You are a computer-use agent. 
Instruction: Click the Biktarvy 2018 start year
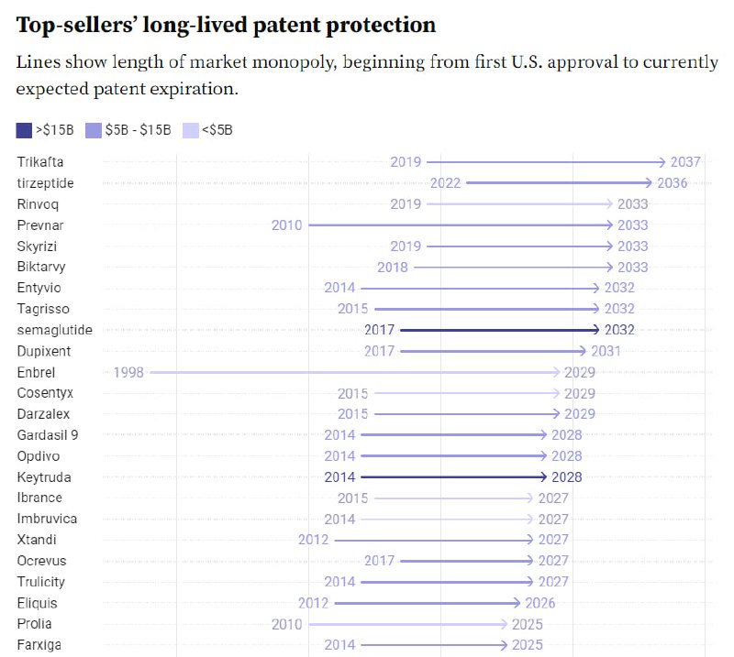click(x=393, y=268)
